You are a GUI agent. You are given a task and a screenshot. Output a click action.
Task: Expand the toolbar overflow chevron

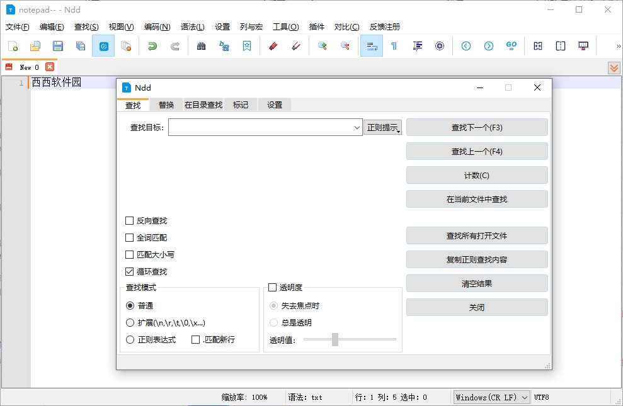tap(618, 46)
